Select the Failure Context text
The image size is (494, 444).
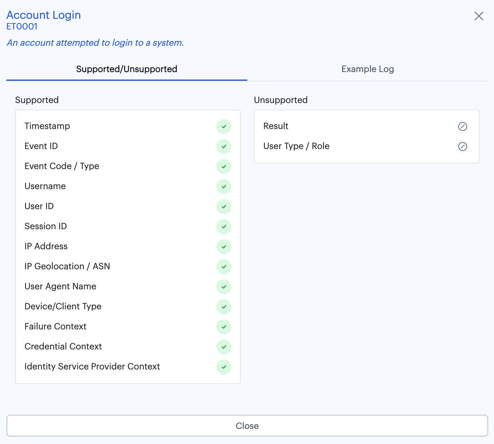[55, 326]
